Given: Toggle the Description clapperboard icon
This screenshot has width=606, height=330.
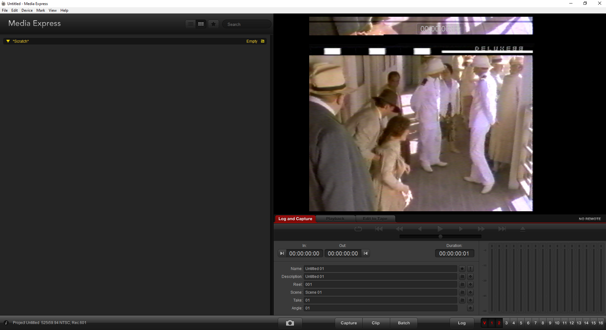Looking at the screenshot, I should pos(462,277).
